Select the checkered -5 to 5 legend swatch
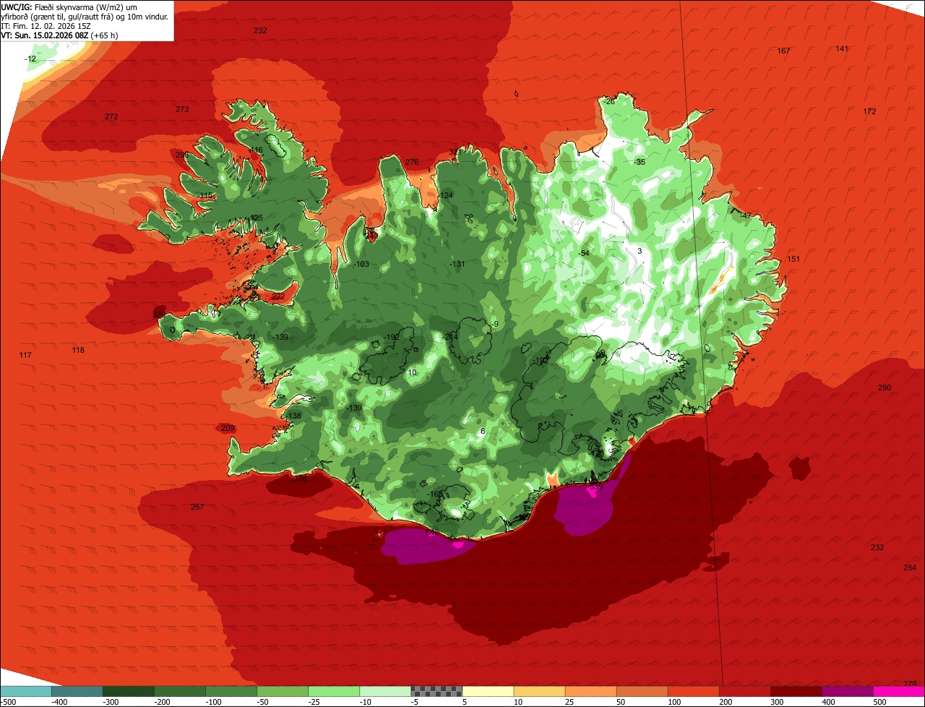The height and width of the screenshot is (707, 925). [436, 692]
